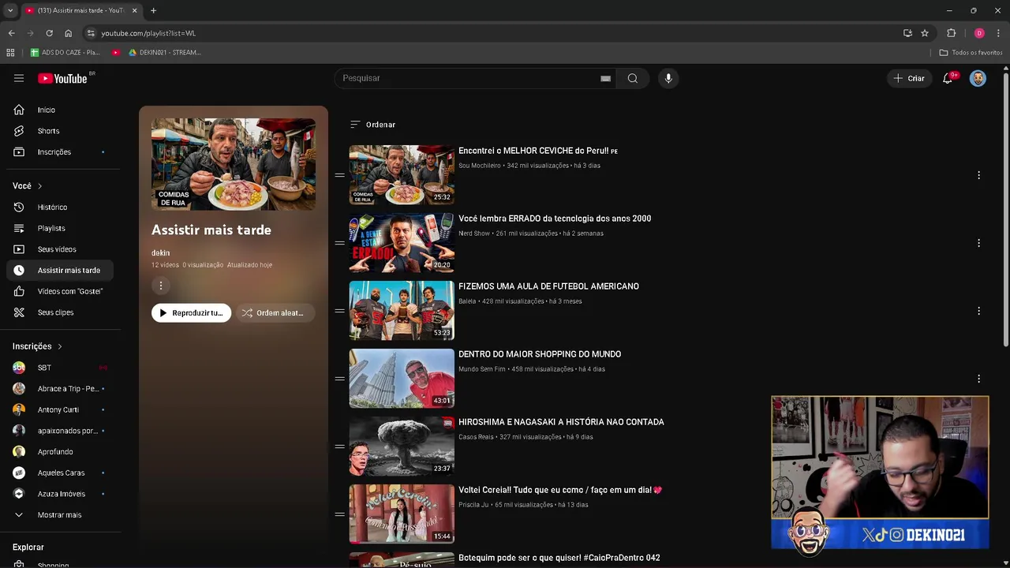Screen dimensions: 1010x568
Task: Bookmark this page with star icon
Action: (925, 33)
